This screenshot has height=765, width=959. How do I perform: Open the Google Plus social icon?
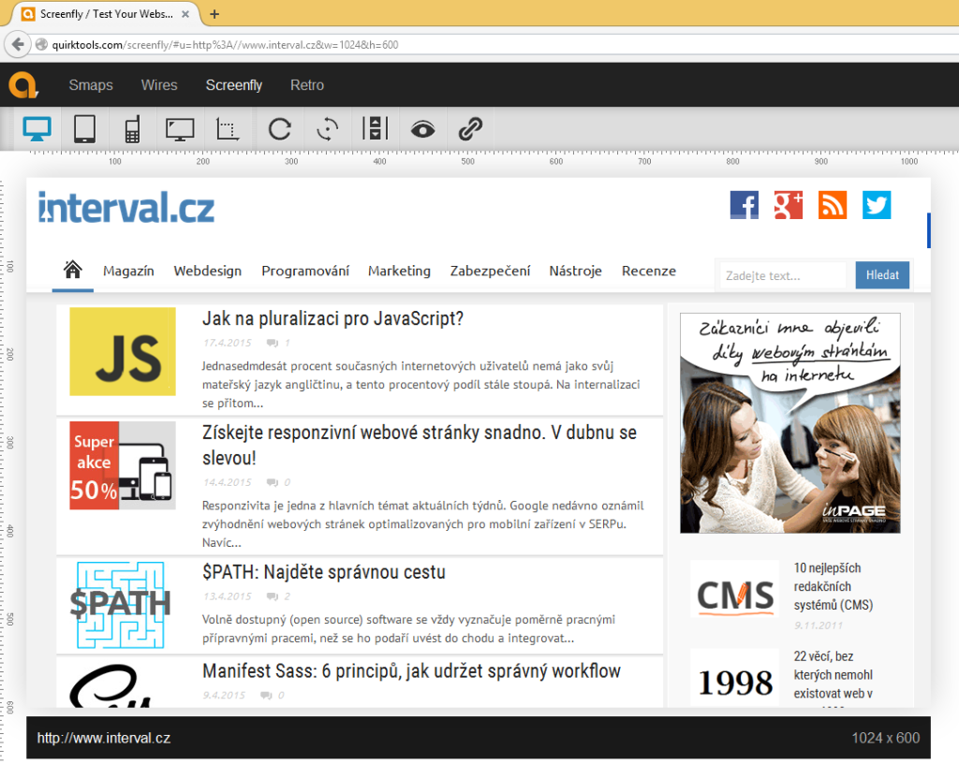(789, 205)
